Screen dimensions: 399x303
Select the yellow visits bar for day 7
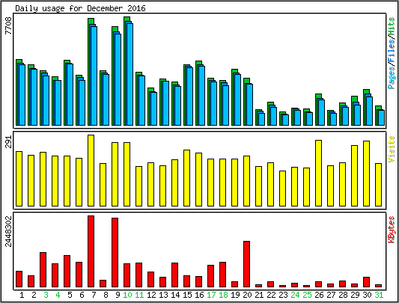91,171
